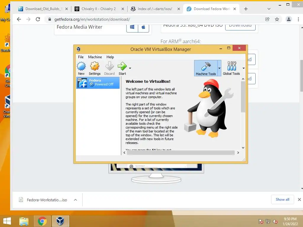Open the Machine Tools dropdown arrow
303x227 pixels.
219,68
